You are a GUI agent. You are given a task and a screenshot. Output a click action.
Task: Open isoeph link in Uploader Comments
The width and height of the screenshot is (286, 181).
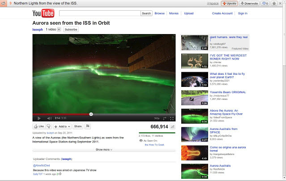(x=66, y=159)
